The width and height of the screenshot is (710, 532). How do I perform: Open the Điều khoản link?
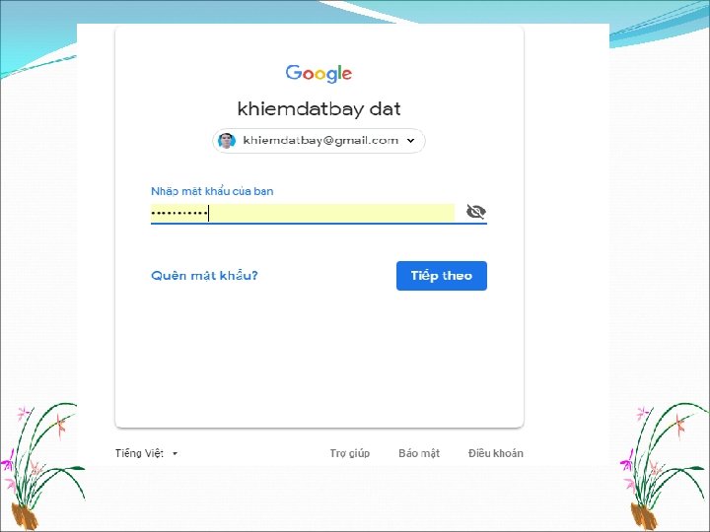click(x=496, y=453)
